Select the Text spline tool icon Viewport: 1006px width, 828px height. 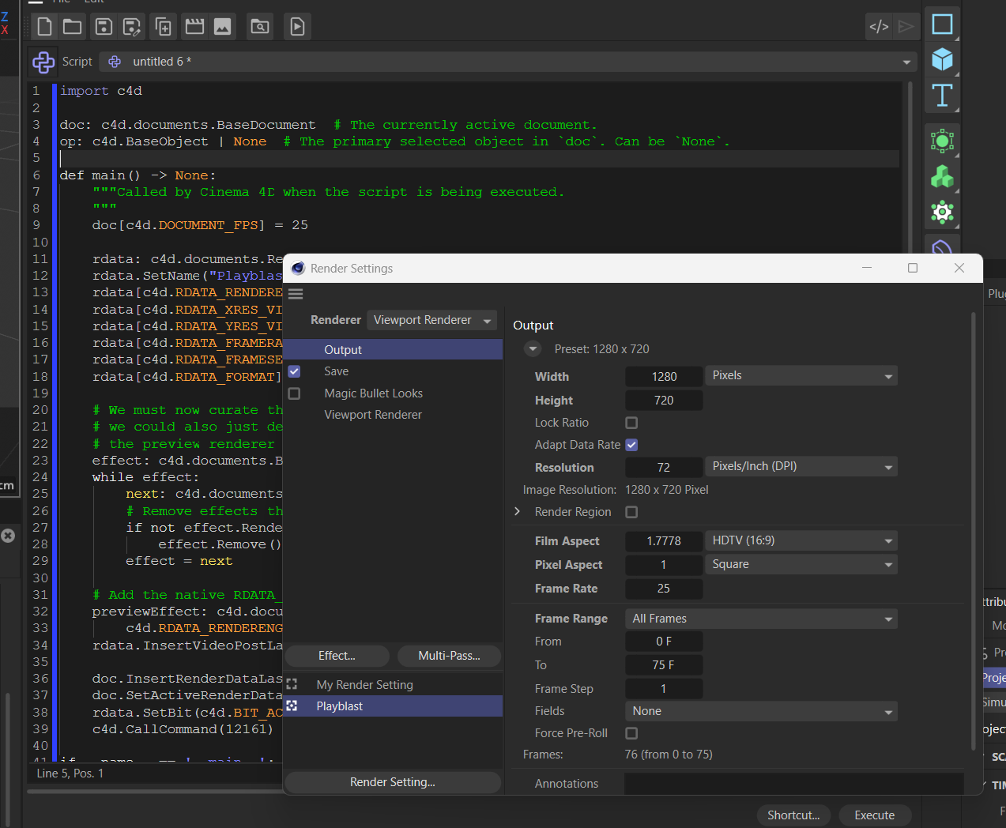click(x=942, y=96)
